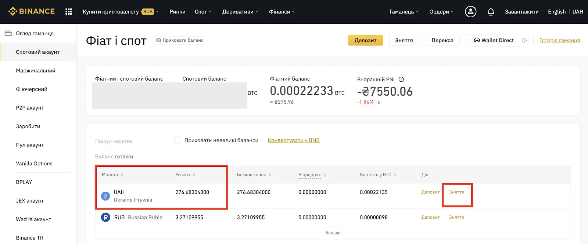Open Огляд гаманця in sidebar
This screenshot has width=588, height=244.
pos(35,33)
